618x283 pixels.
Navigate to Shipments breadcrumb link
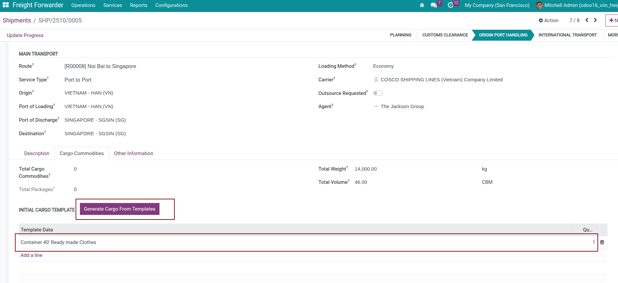17,20
